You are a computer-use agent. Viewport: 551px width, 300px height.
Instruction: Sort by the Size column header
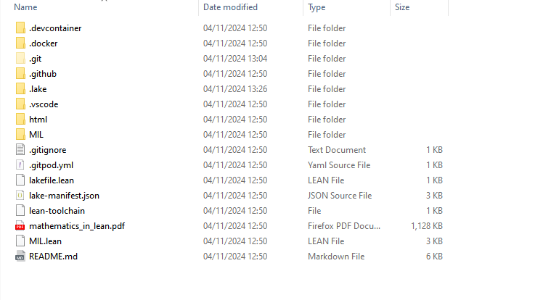coord(402,7)
